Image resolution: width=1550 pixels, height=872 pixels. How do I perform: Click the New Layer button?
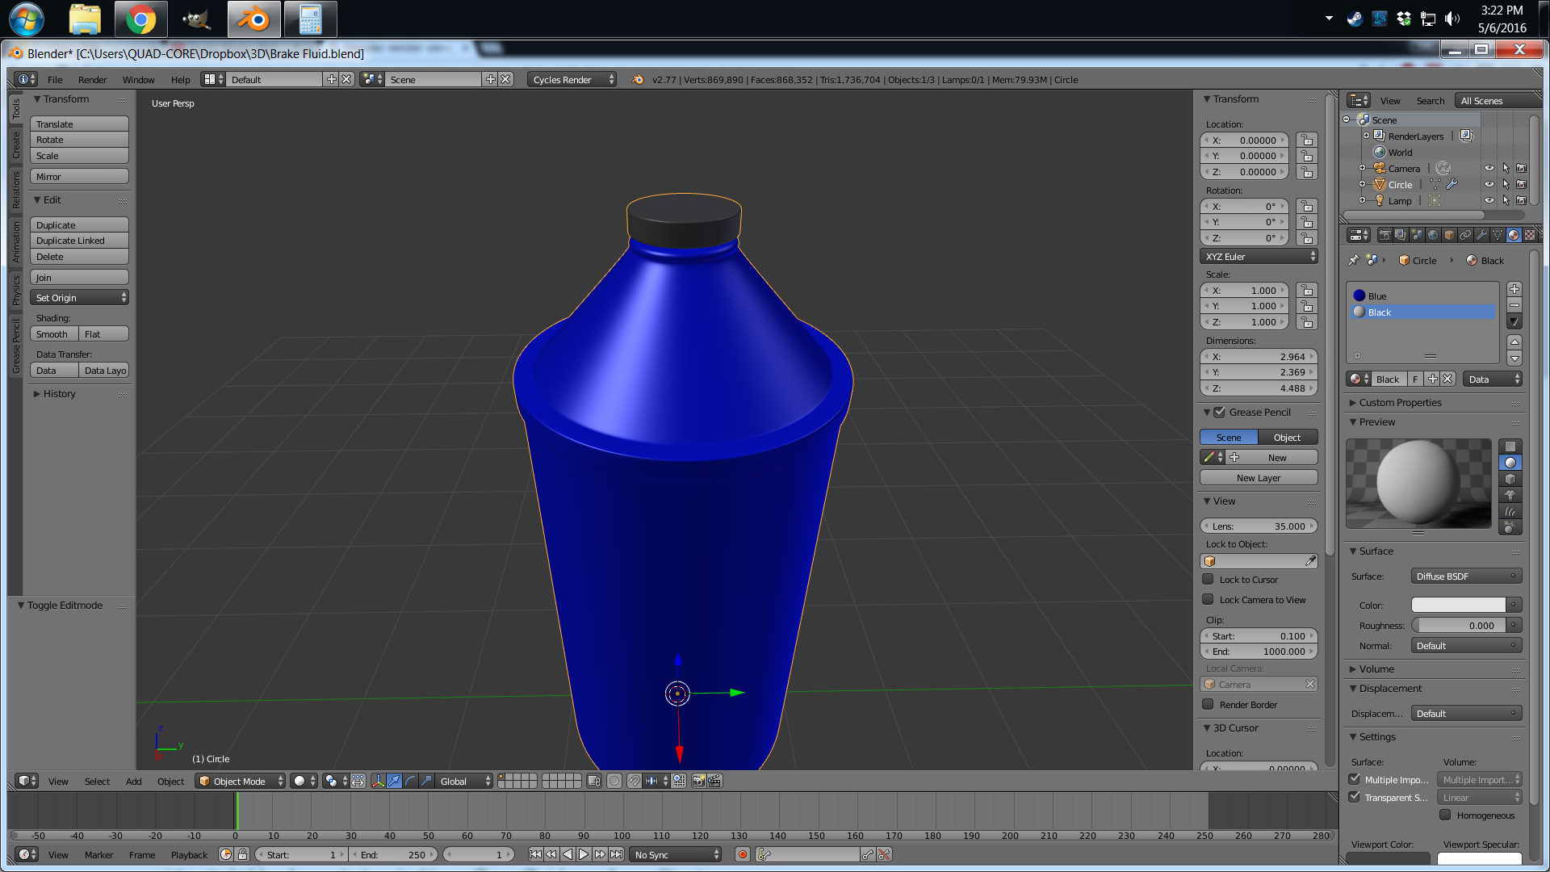click(1259, 477)
